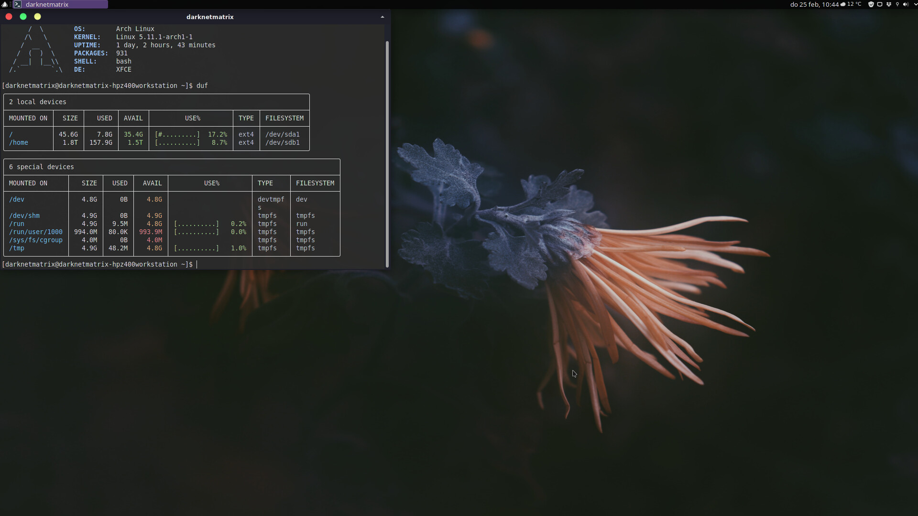Open the applications menu icon in panel

pyautogui.click(x=4, y=4)
